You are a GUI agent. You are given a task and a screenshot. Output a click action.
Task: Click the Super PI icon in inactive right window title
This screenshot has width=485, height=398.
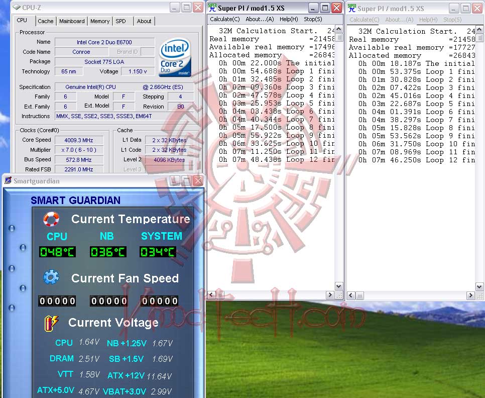click(x=351, y=8)
